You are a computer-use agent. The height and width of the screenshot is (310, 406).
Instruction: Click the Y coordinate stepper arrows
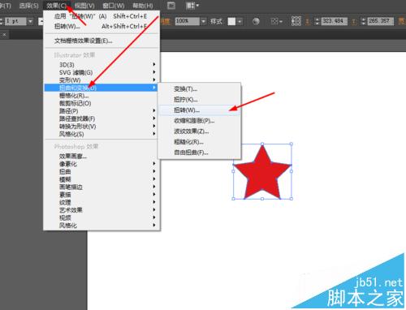364,21
